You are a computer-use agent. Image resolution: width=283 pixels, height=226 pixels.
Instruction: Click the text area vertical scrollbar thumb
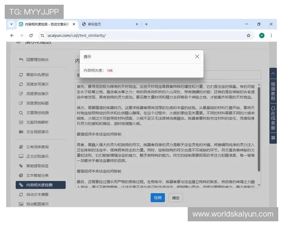(x=259, y=129)
